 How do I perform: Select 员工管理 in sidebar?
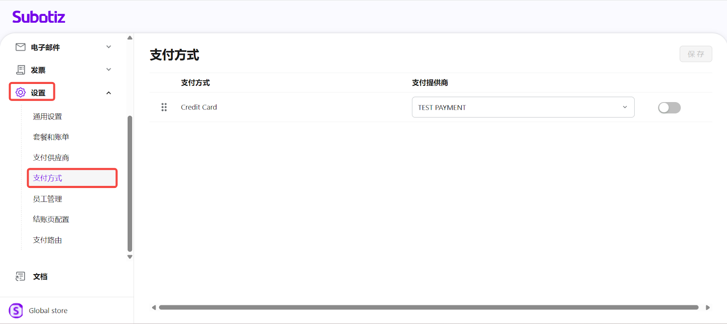pyautogui.click(x=47, y=199)
